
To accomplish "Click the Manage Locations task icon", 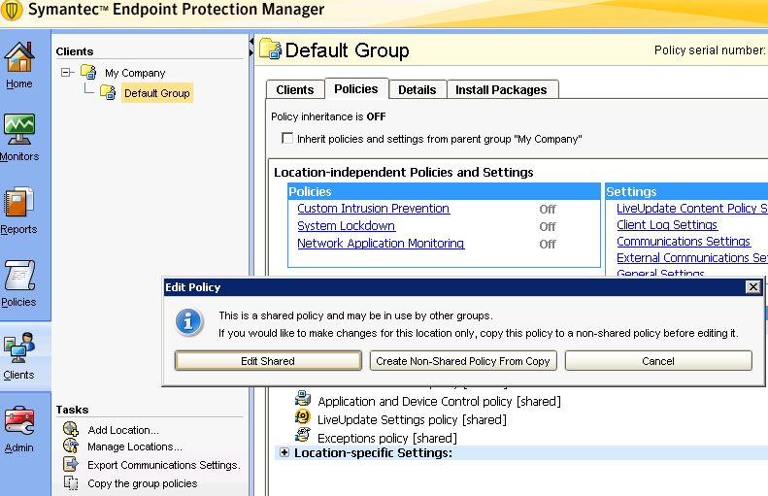I will click(x=71, y=446).
